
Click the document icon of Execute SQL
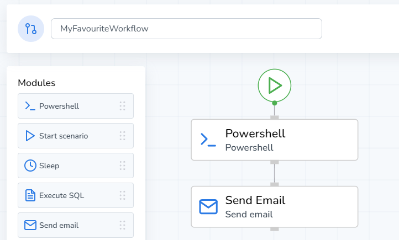[x=30, y=195]
